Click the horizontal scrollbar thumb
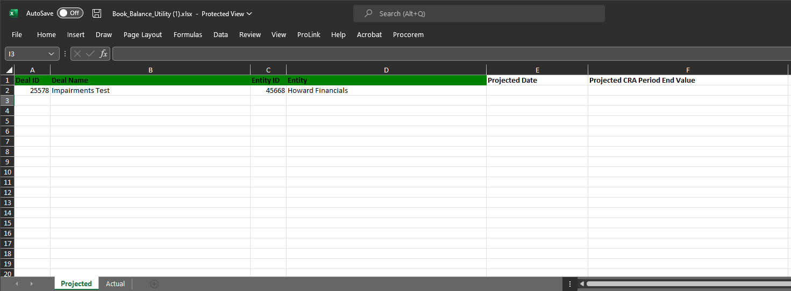 [688, 283]
